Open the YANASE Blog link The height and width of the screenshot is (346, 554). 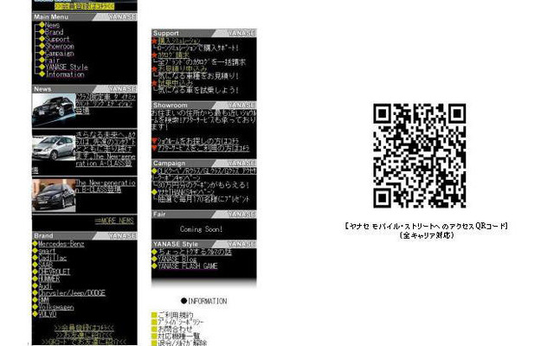[x=177, y=259]
